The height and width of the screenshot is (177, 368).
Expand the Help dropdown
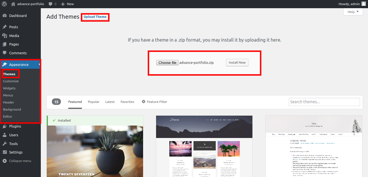(353, 12)
